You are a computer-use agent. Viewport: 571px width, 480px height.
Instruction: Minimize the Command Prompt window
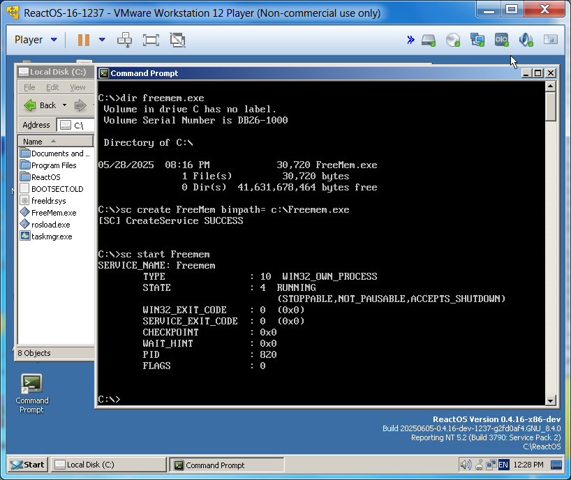(526, 73)
